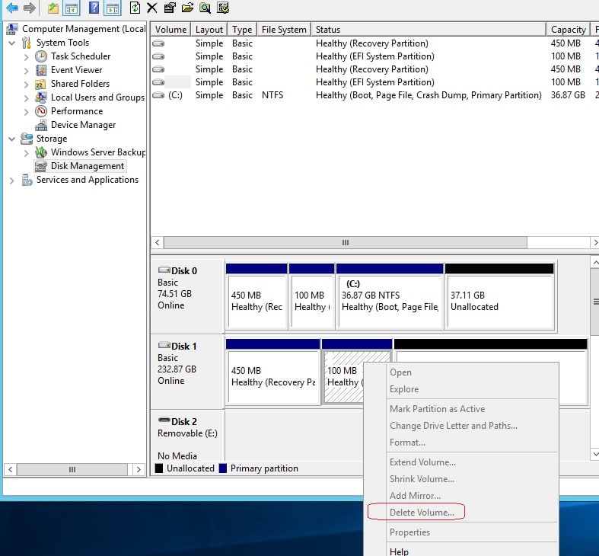Click the Properties toolbar icon

click(x=170, y=8)
